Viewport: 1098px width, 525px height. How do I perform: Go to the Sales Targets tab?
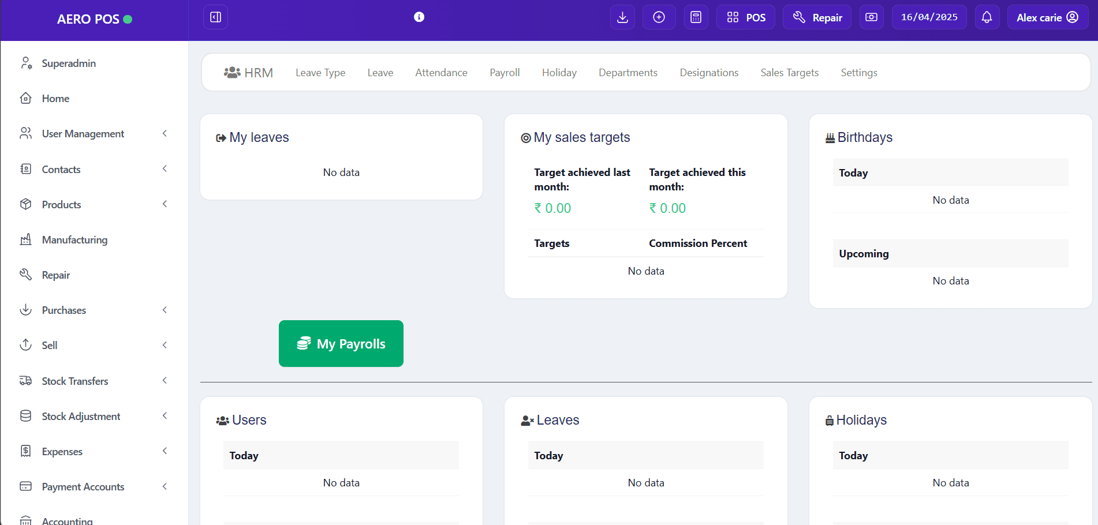pyautogui.click(x=789, y=73)
